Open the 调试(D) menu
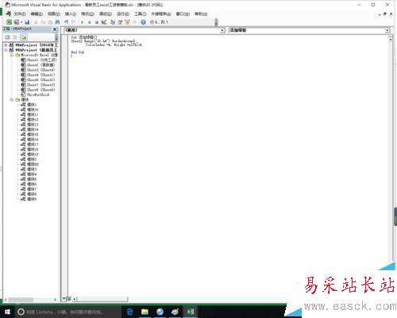 [x=106, y=14]
